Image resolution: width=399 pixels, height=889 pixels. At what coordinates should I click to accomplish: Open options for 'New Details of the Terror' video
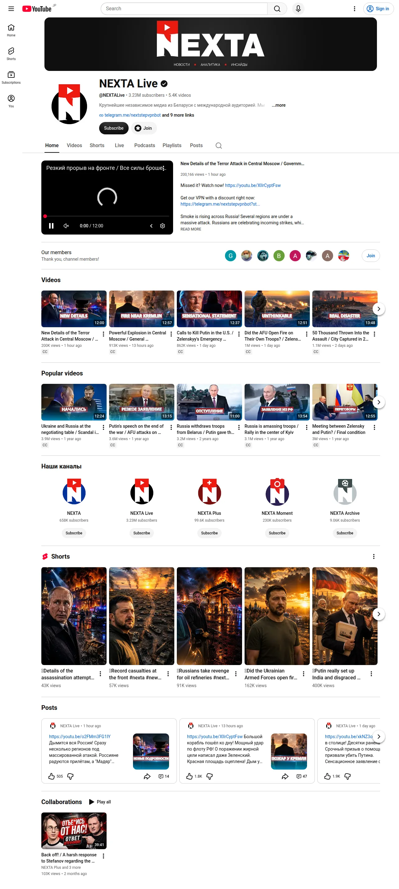103,334
